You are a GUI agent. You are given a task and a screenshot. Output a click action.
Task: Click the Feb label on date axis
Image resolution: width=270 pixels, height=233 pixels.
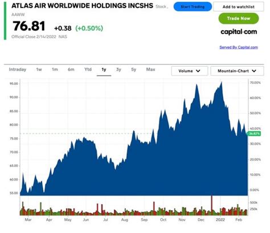tap(239, 220)
